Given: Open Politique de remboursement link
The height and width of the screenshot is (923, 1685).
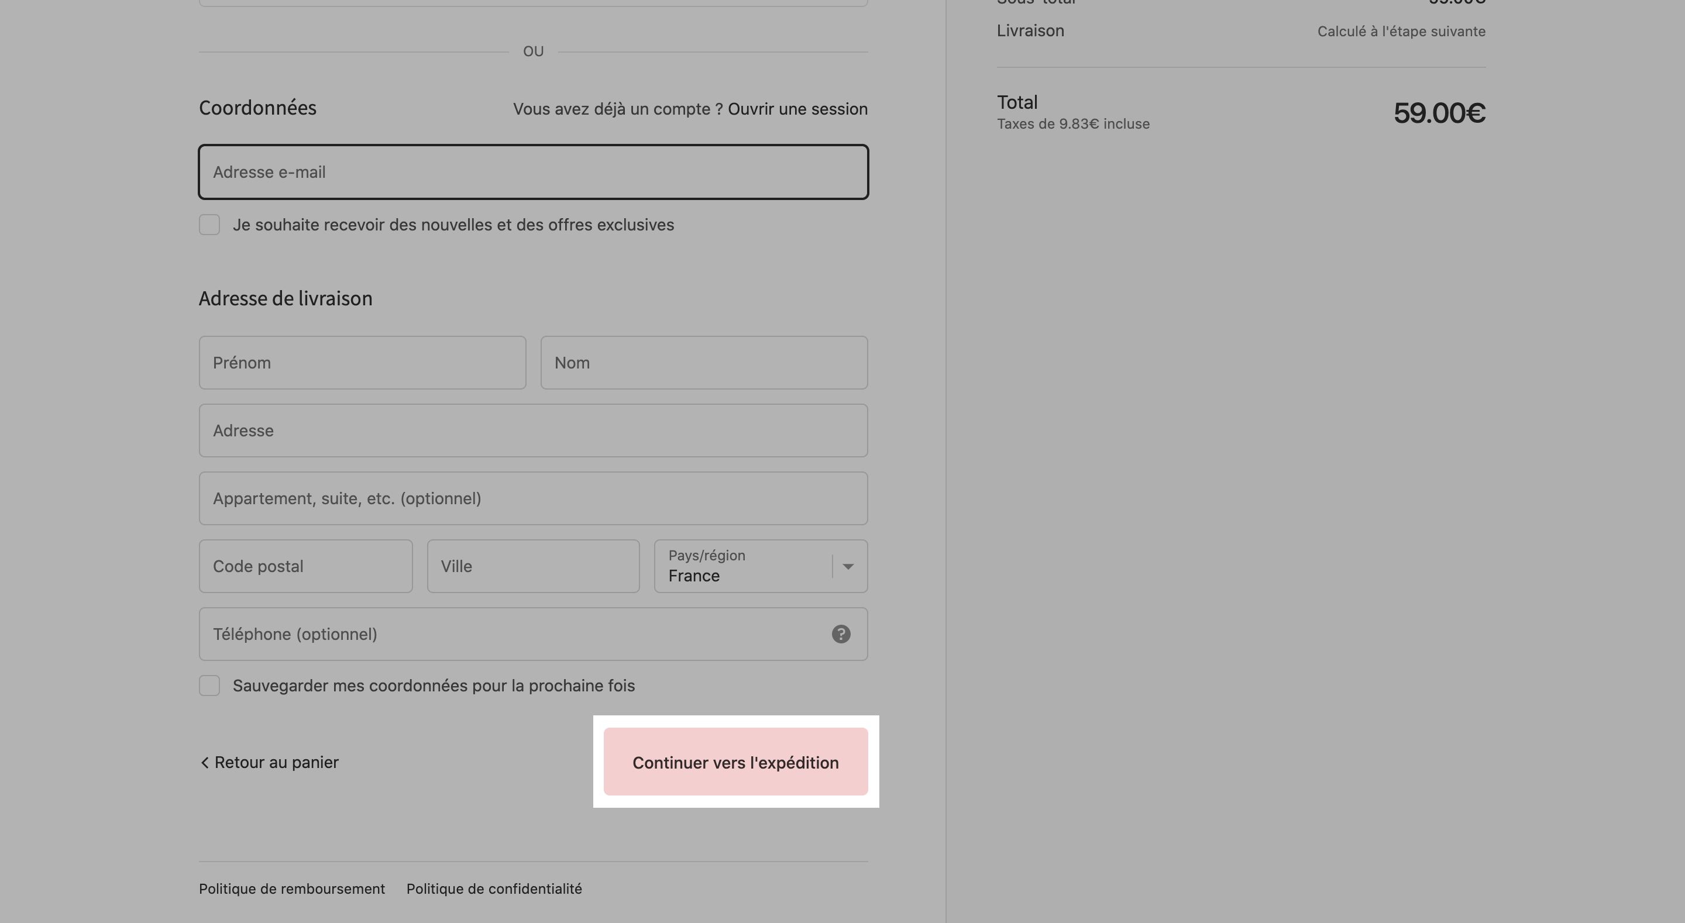Looking at the screenshot, I should [x=292, y=889].
